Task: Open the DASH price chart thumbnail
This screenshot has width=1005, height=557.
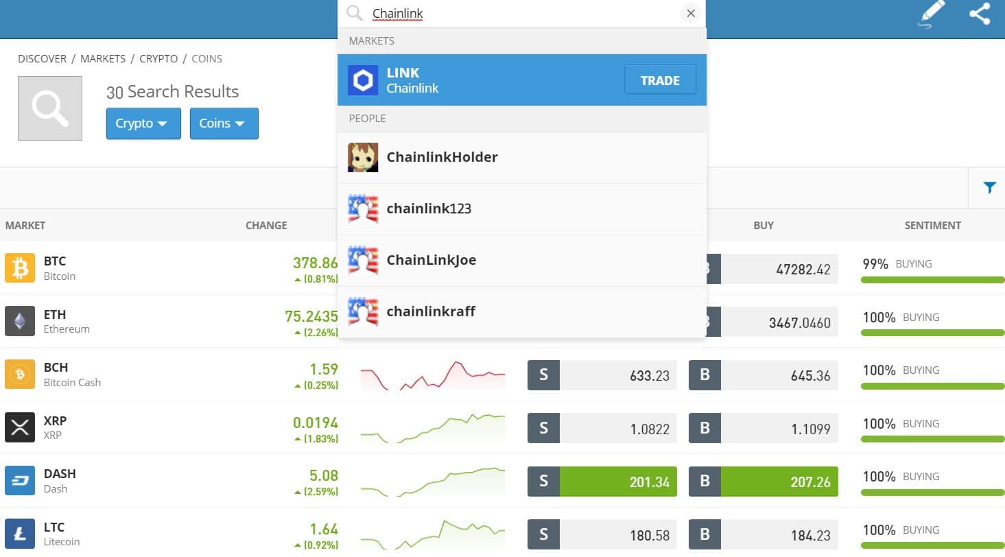Action: click(x=433, y=482)
